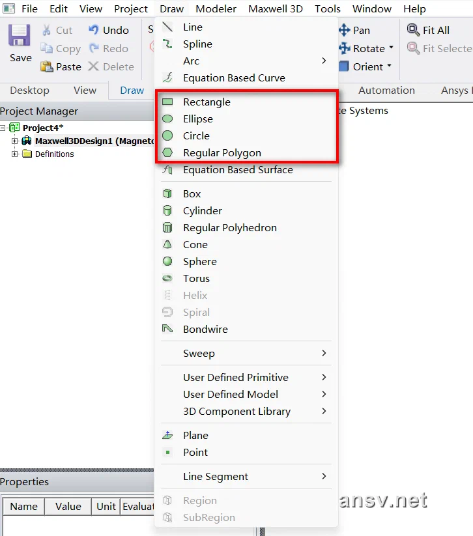Viewport: 473px width, 536px height.
Task: Click the Project4 project icon
Action: click(x=14, y=128)
